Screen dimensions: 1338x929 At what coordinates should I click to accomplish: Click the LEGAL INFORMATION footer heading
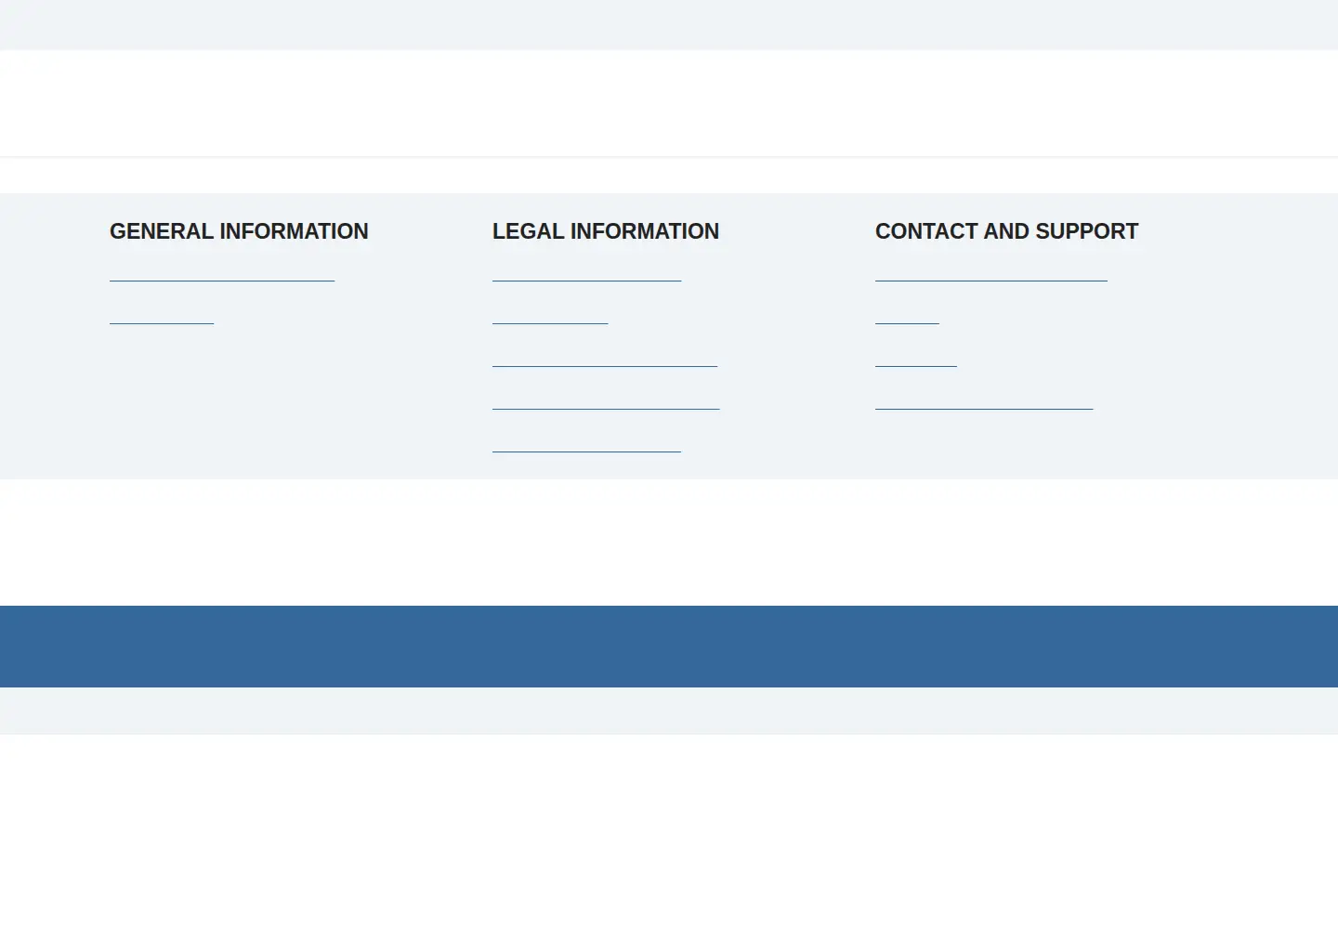[606, 231]
